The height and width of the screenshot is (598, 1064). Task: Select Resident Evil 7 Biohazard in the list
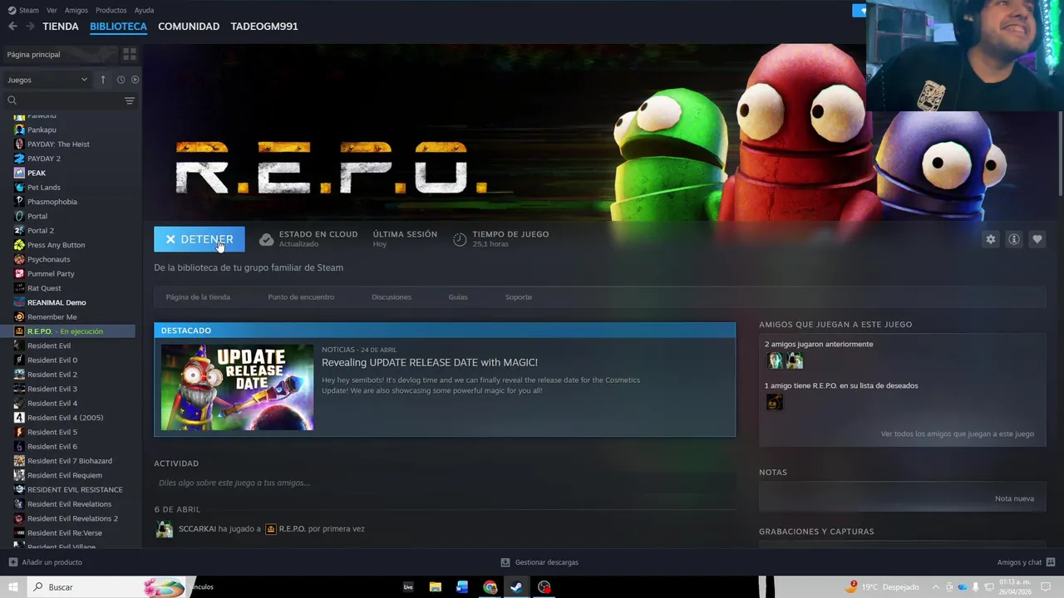(70, 461)
